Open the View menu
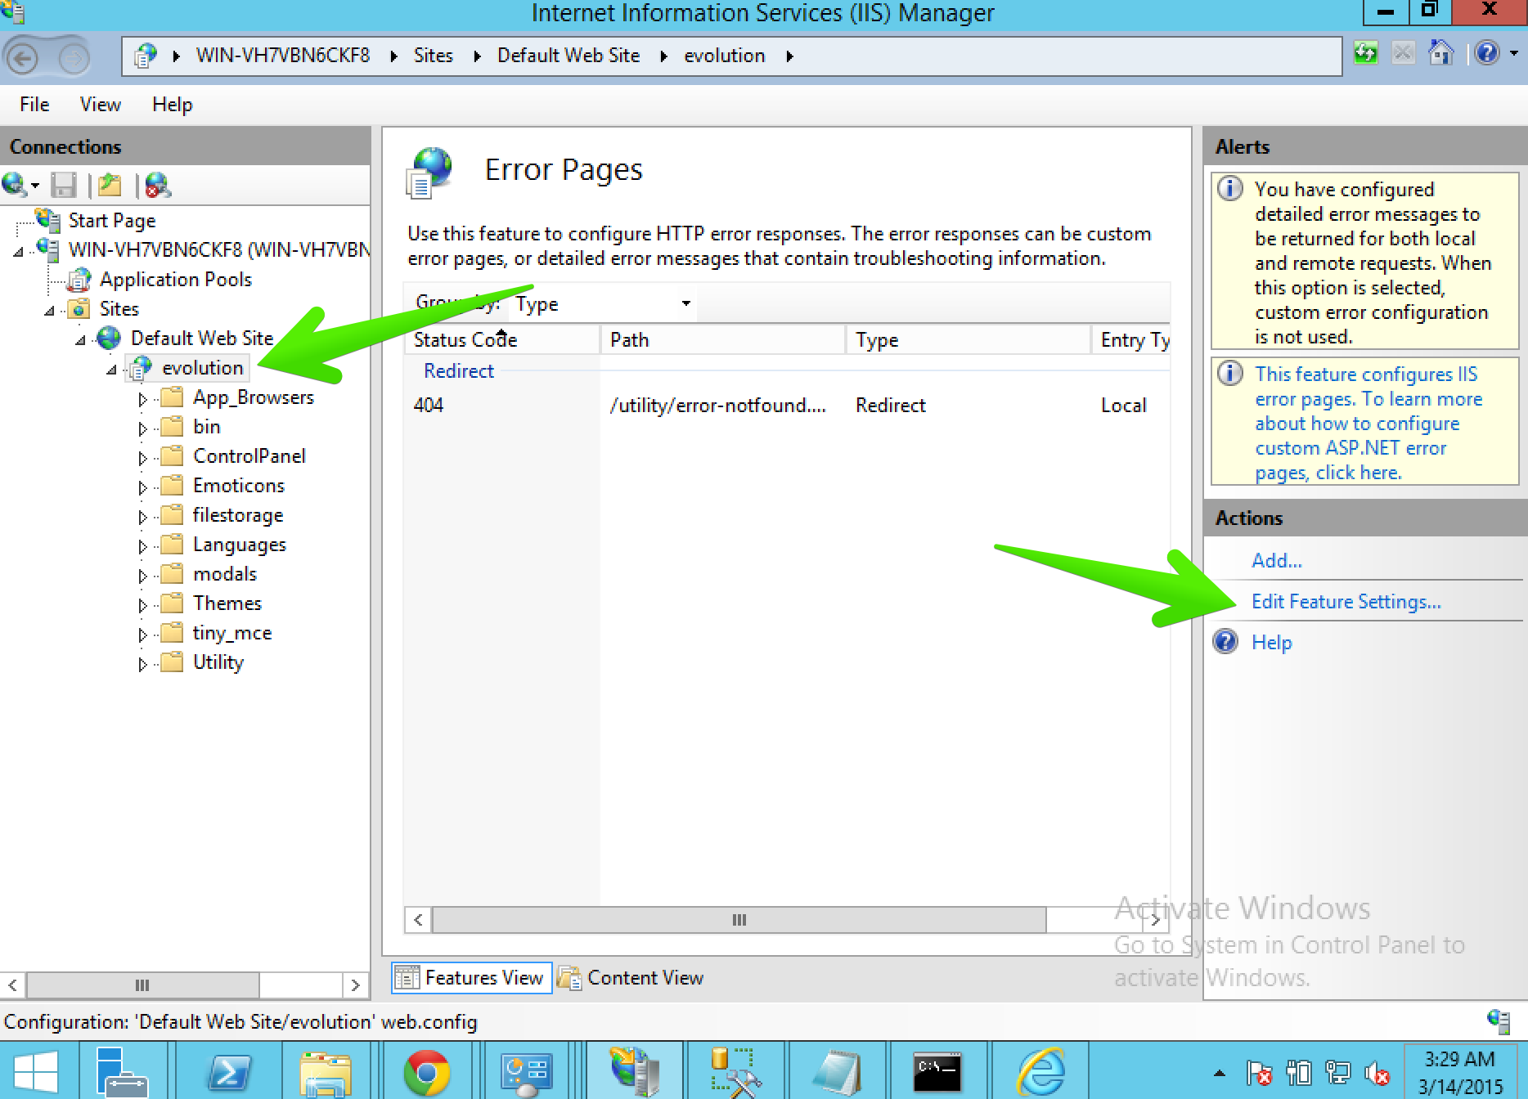The height and width of the screenshot is (1099, 1528). click(100, 105)
